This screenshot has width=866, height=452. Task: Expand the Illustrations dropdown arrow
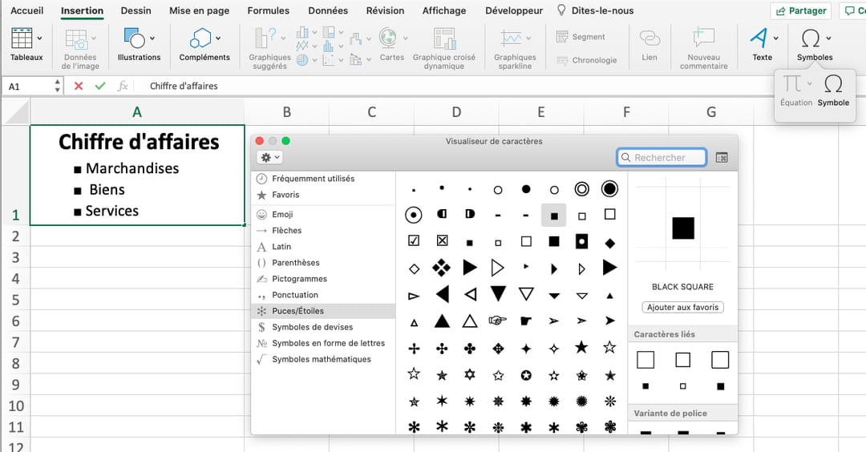click(x=152, y=38)
